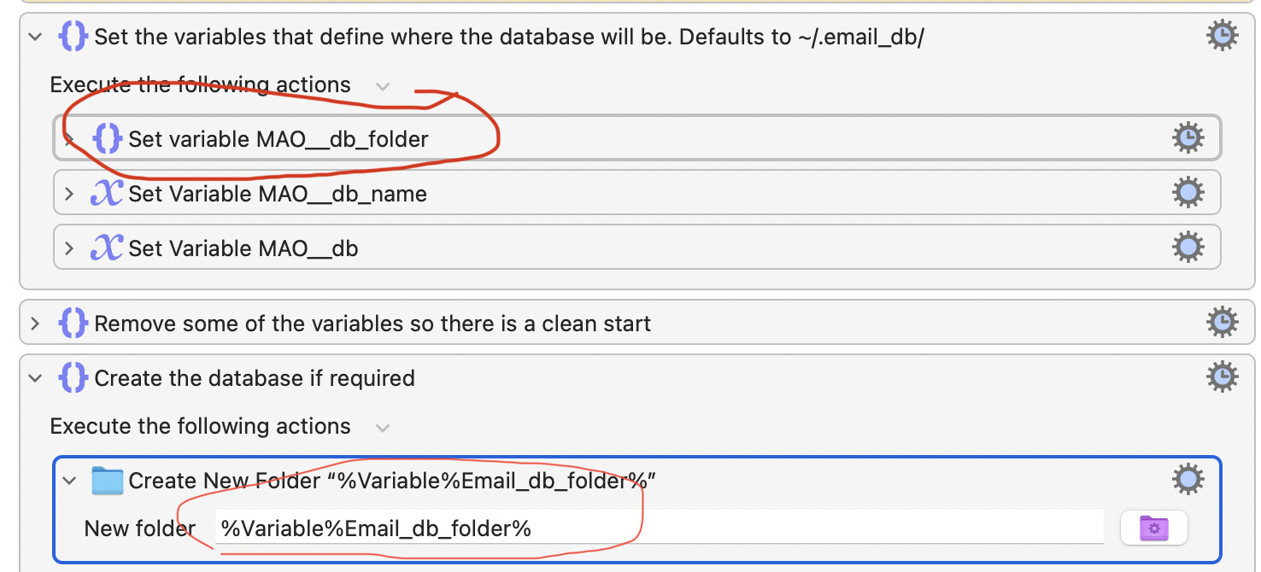Click timer gear of Remove some variables group
The height and width of the screenshot is (572, 1261).
pyautogui.click(x=1223, y=323)
